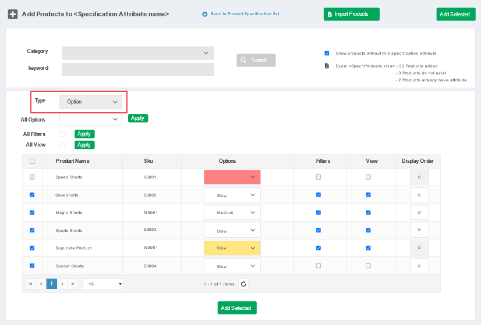481x325 pixels.
Task: Click the keyword input field
Action: [137, 70]
